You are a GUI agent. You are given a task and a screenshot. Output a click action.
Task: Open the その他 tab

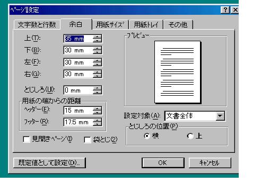point(178,25)
